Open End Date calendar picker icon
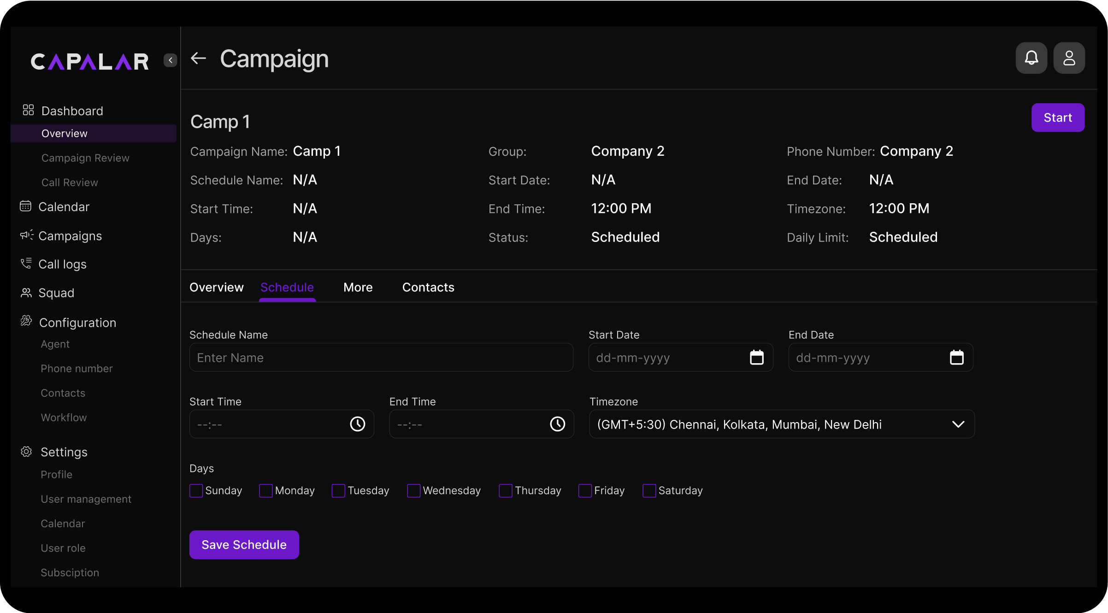Image resolution: width=1108 pixels, height=613 pixels. click(956, 358)
